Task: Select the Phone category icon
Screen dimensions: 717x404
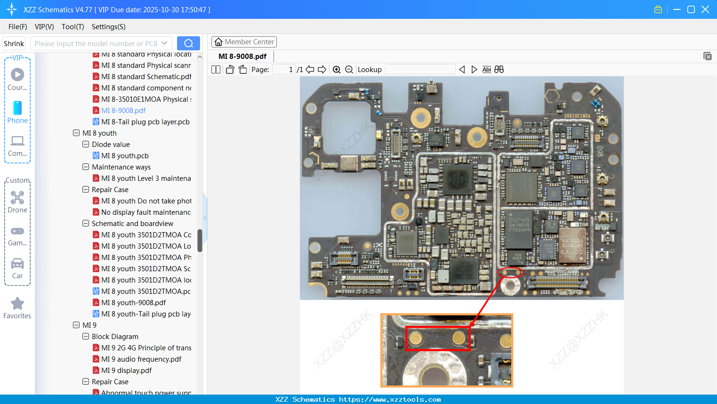Action: point(17,112)
